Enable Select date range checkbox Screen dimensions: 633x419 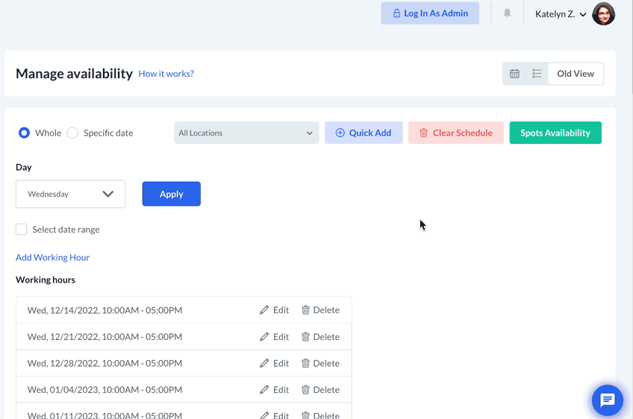coord(22,230)
